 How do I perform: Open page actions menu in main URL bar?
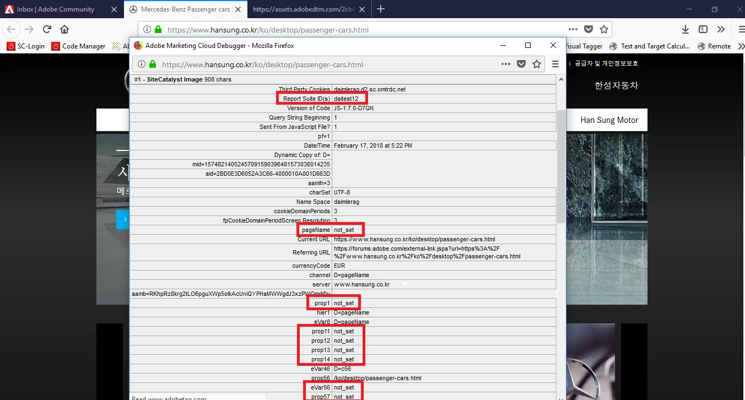coord(573,29)
